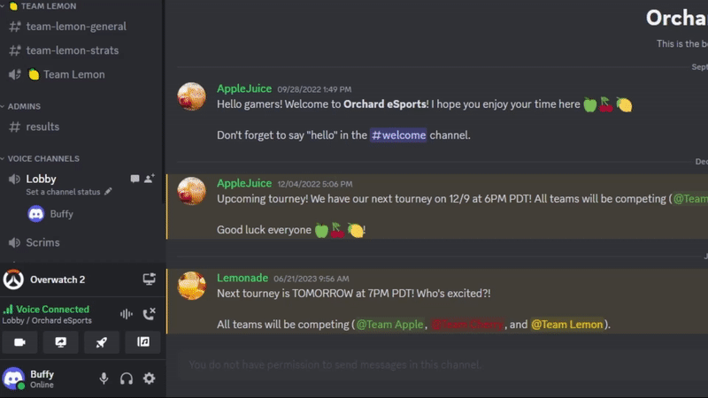This screenshot has height=398, width=708.
Task: Follow the #welcome channel link
Action: [x=398, y=135]
